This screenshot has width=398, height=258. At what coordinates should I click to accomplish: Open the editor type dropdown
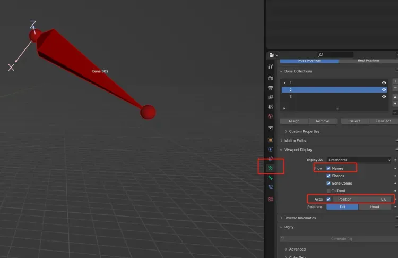tap(273, 55)
